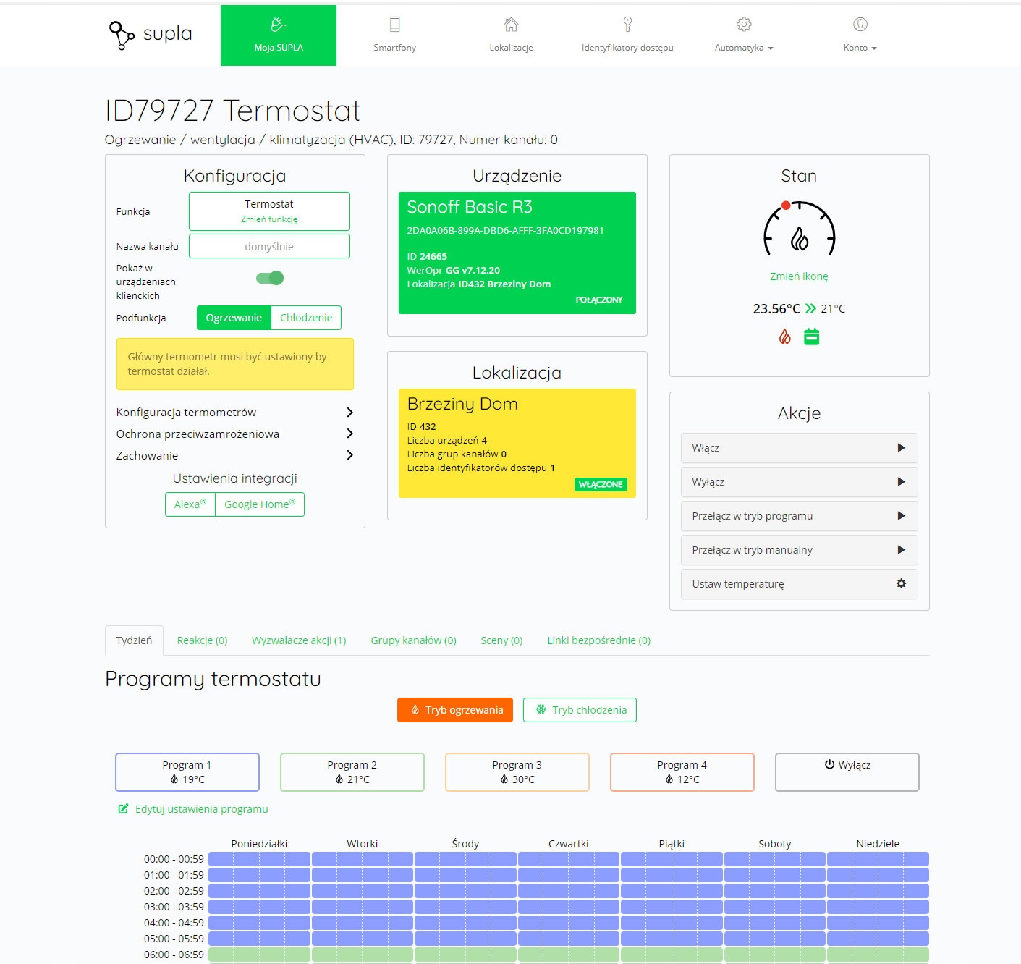Switch to Reakcje (0) tab
1021x964 pixels.
202,640
